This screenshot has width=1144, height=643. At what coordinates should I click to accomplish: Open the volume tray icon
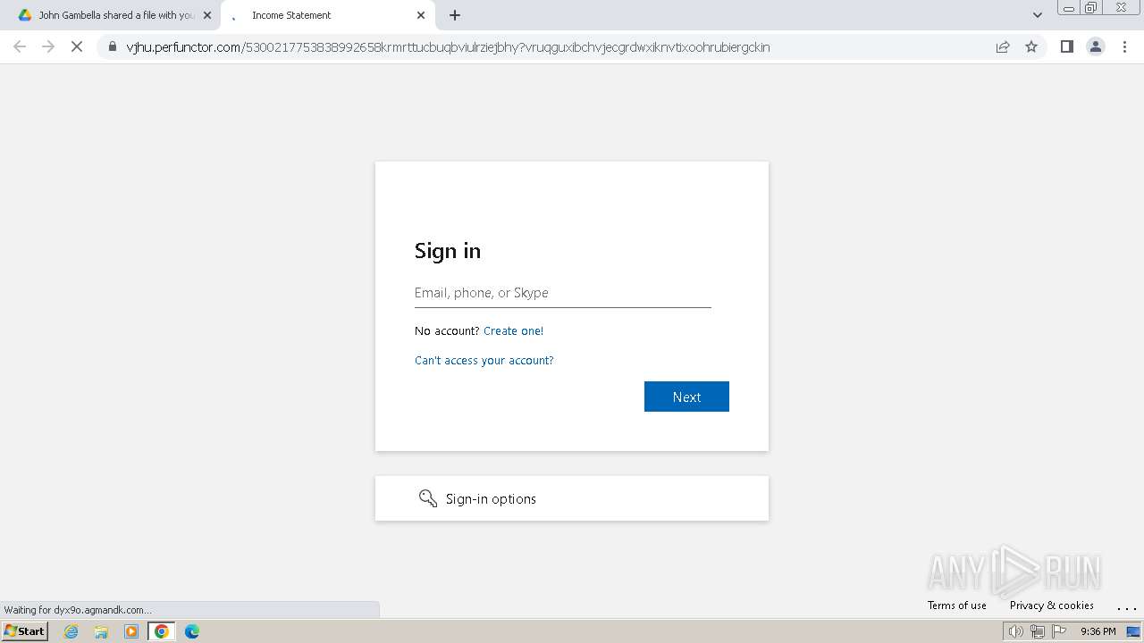[x=1015, y=631]
